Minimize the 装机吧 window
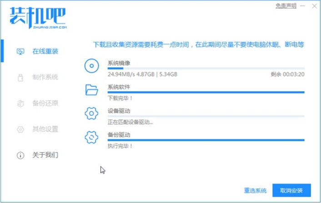The height and width of the screenshot is (203, 321). [301, 6]
